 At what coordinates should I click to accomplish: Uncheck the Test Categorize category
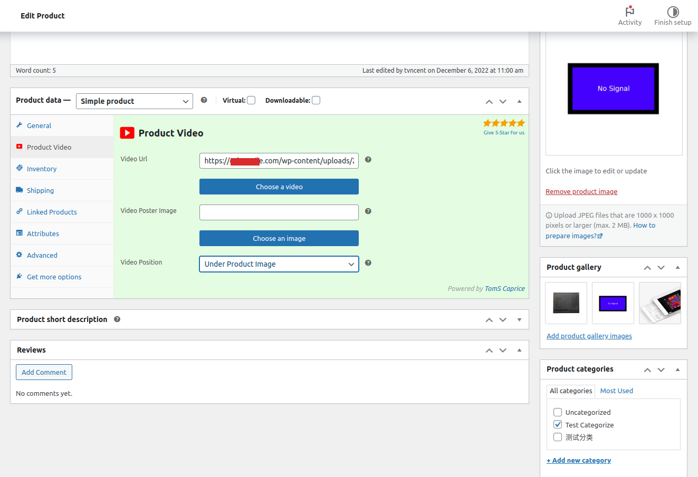pyautogui.click(x=558, y=424)
